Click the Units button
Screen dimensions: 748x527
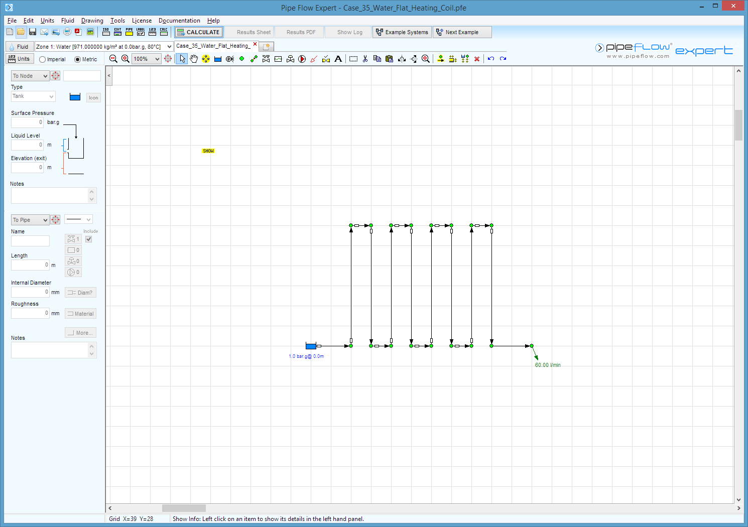pos(19,59)
